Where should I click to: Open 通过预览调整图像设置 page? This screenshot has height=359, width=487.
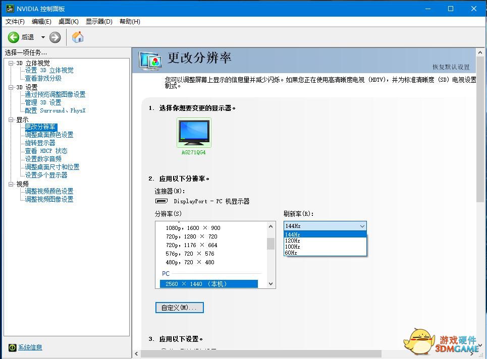point(55,95)
